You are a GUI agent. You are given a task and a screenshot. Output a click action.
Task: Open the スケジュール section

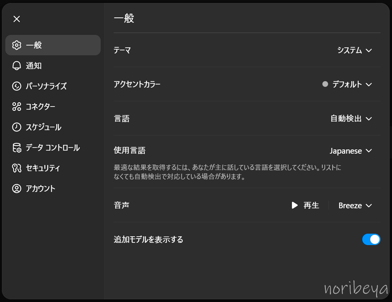click(53, 127)
